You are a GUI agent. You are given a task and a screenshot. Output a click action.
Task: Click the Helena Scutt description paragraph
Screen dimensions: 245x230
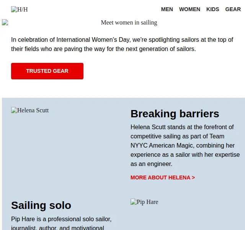[185, 146]
